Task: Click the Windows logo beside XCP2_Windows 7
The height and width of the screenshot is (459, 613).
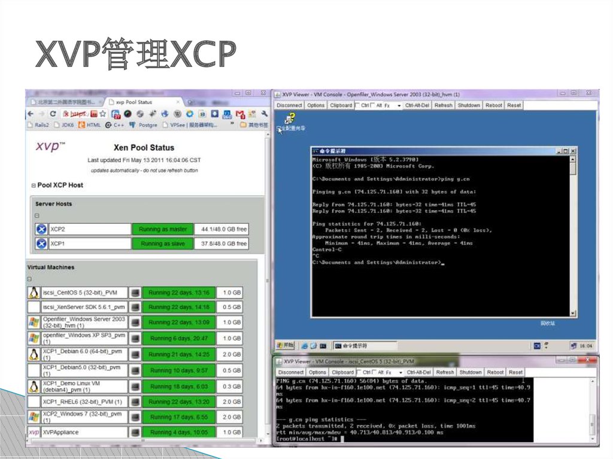Action: tap(34, 417)
